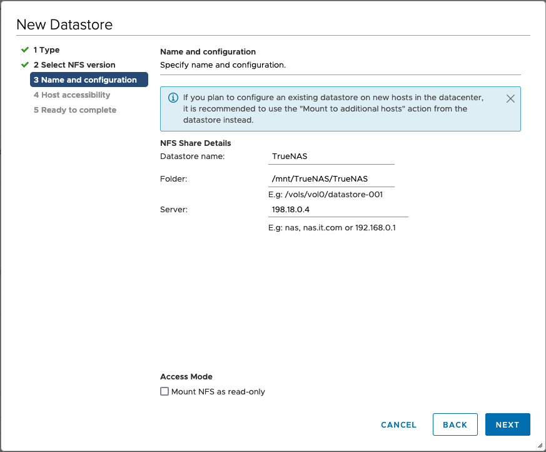
Task: Click the New Datastore dialog title
Action: 64,25
